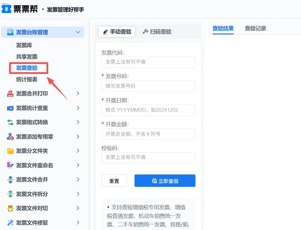Collapse the 发票台账管理 section chevron
This screenshot has width=301, height=230.
(78, 32)
